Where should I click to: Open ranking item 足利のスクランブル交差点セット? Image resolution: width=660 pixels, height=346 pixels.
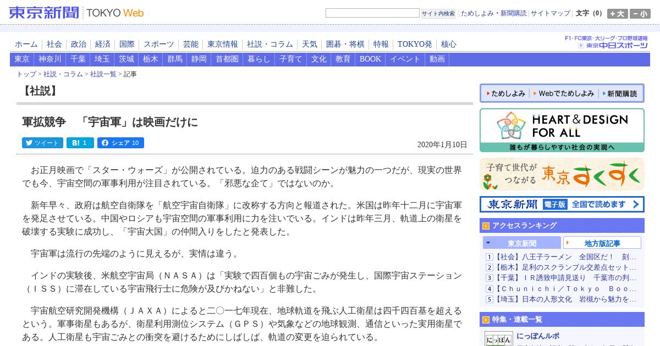566,267
